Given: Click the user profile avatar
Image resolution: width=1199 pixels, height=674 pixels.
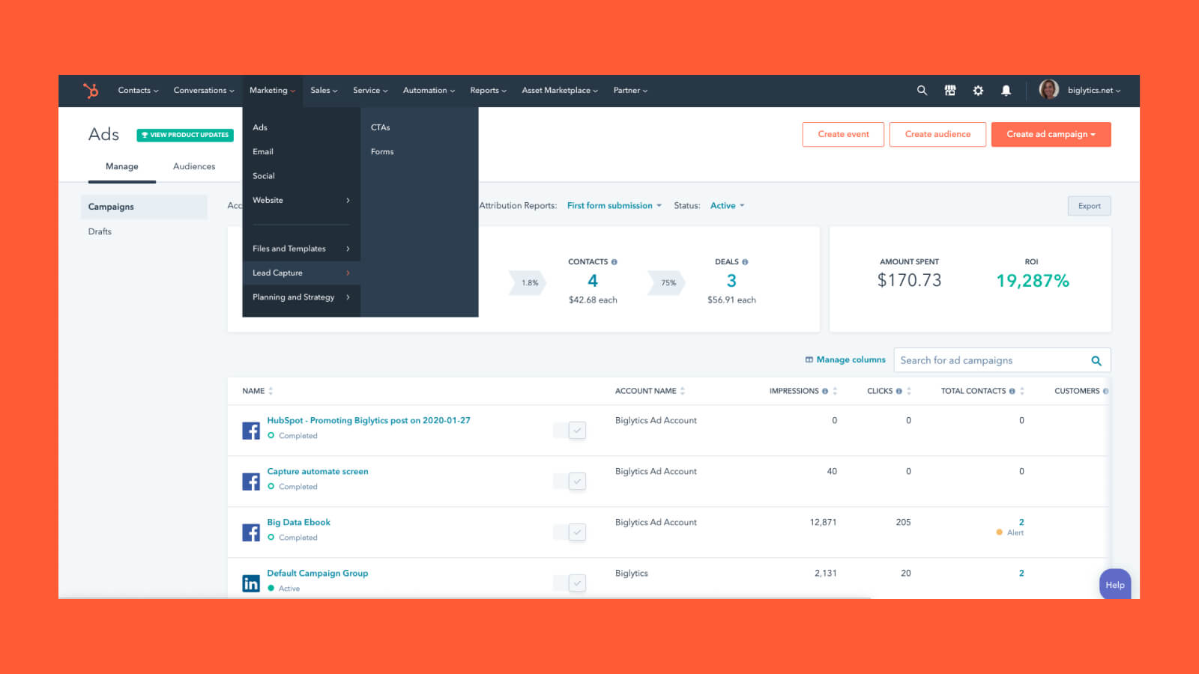Looking at the screenshot, I should click(x=1048, y=90).
